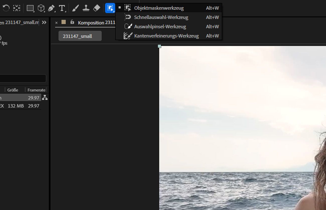This screenshot has width=326, height=210.
Task: Sort by the Framerate column header
Action: pyautogui.click(x=36, y=90)
